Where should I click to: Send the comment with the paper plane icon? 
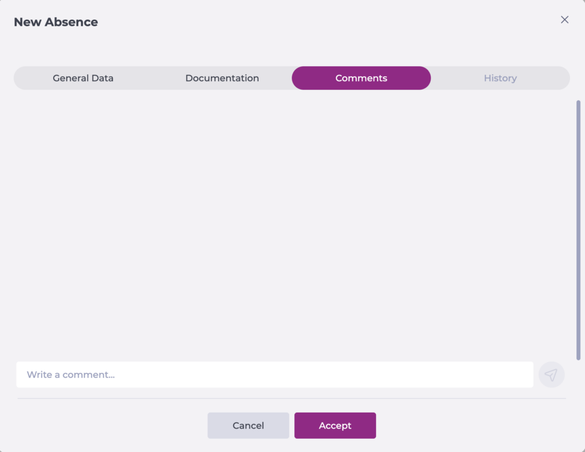pos(551,375)
